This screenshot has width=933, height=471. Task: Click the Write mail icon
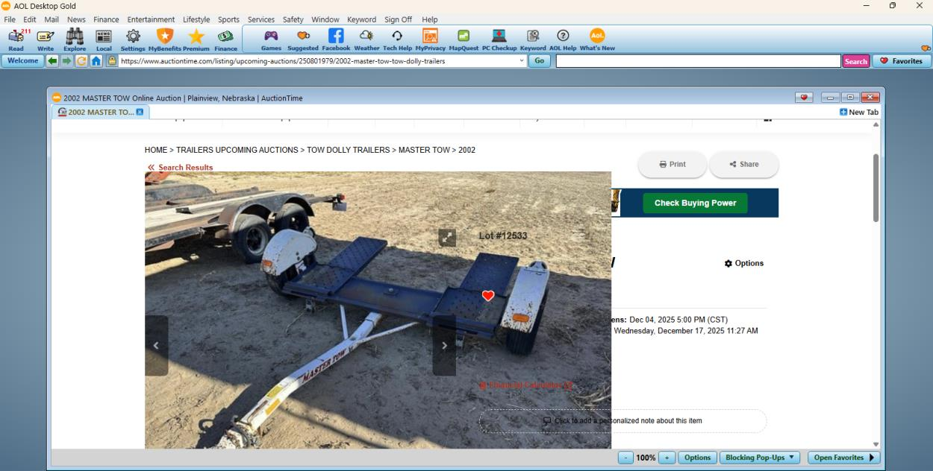(46, 39)
